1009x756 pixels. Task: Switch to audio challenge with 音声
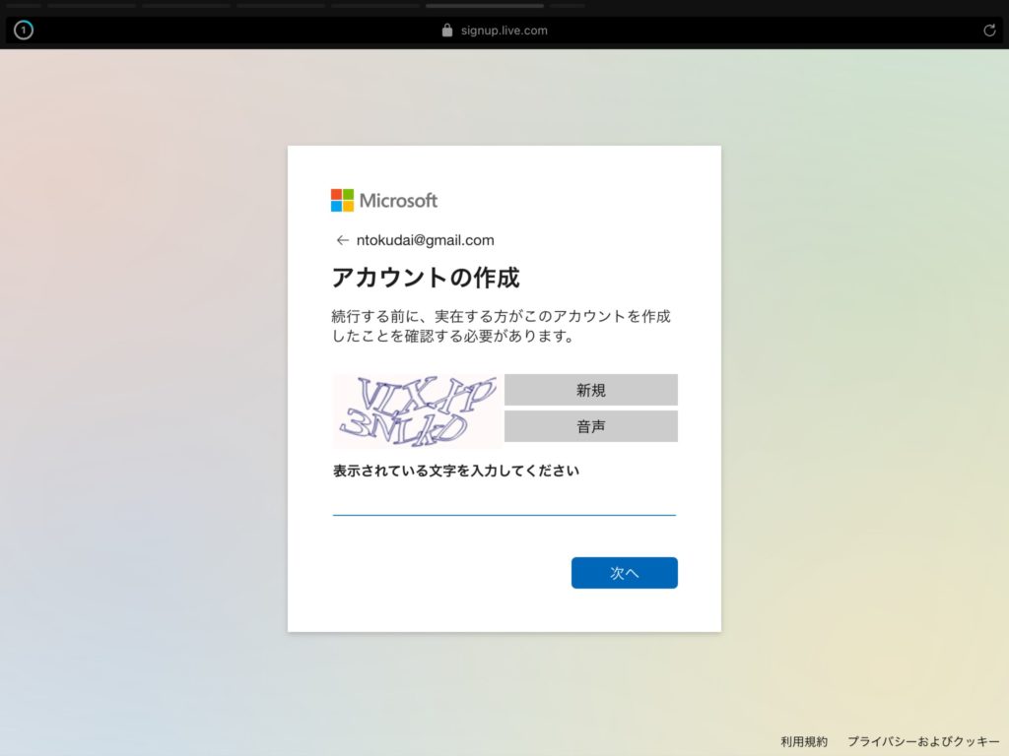[590, 426]
